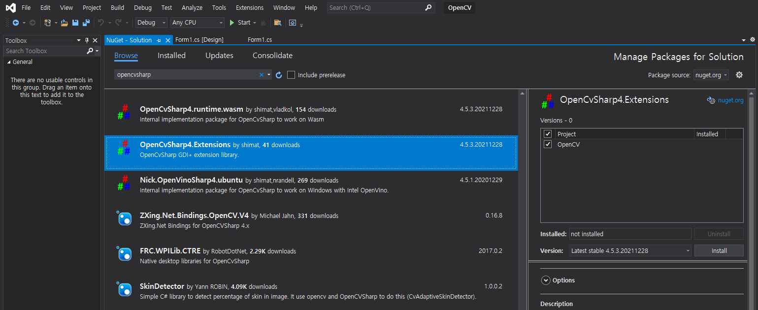Open the Form1.cs code tab
This screenshot has width=758, height=310.
tap(260, 40)
